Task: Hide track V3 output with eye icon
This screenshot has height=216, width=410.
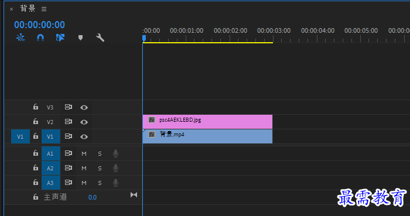Action: [84, 107]
